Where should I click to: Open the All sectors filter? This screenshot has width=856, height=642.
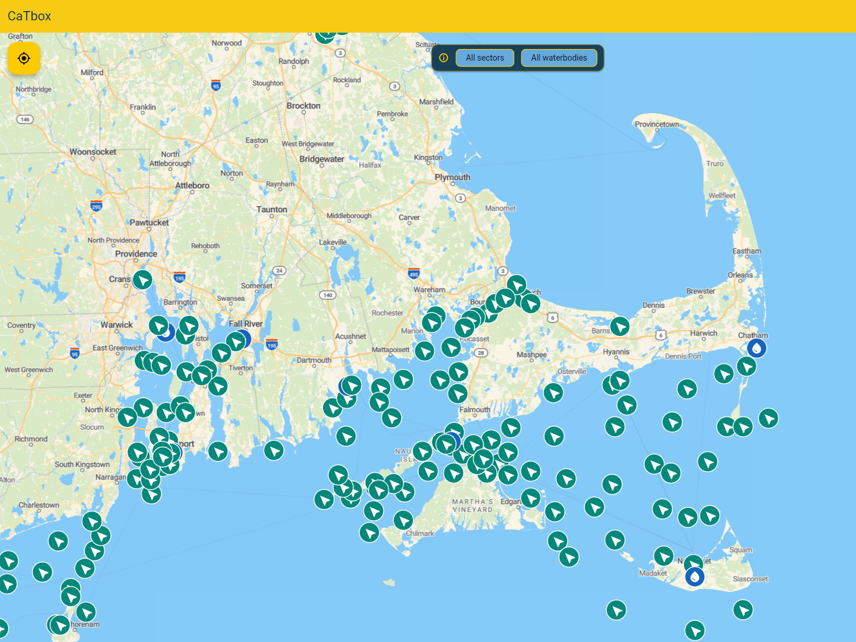click(485, 58)
